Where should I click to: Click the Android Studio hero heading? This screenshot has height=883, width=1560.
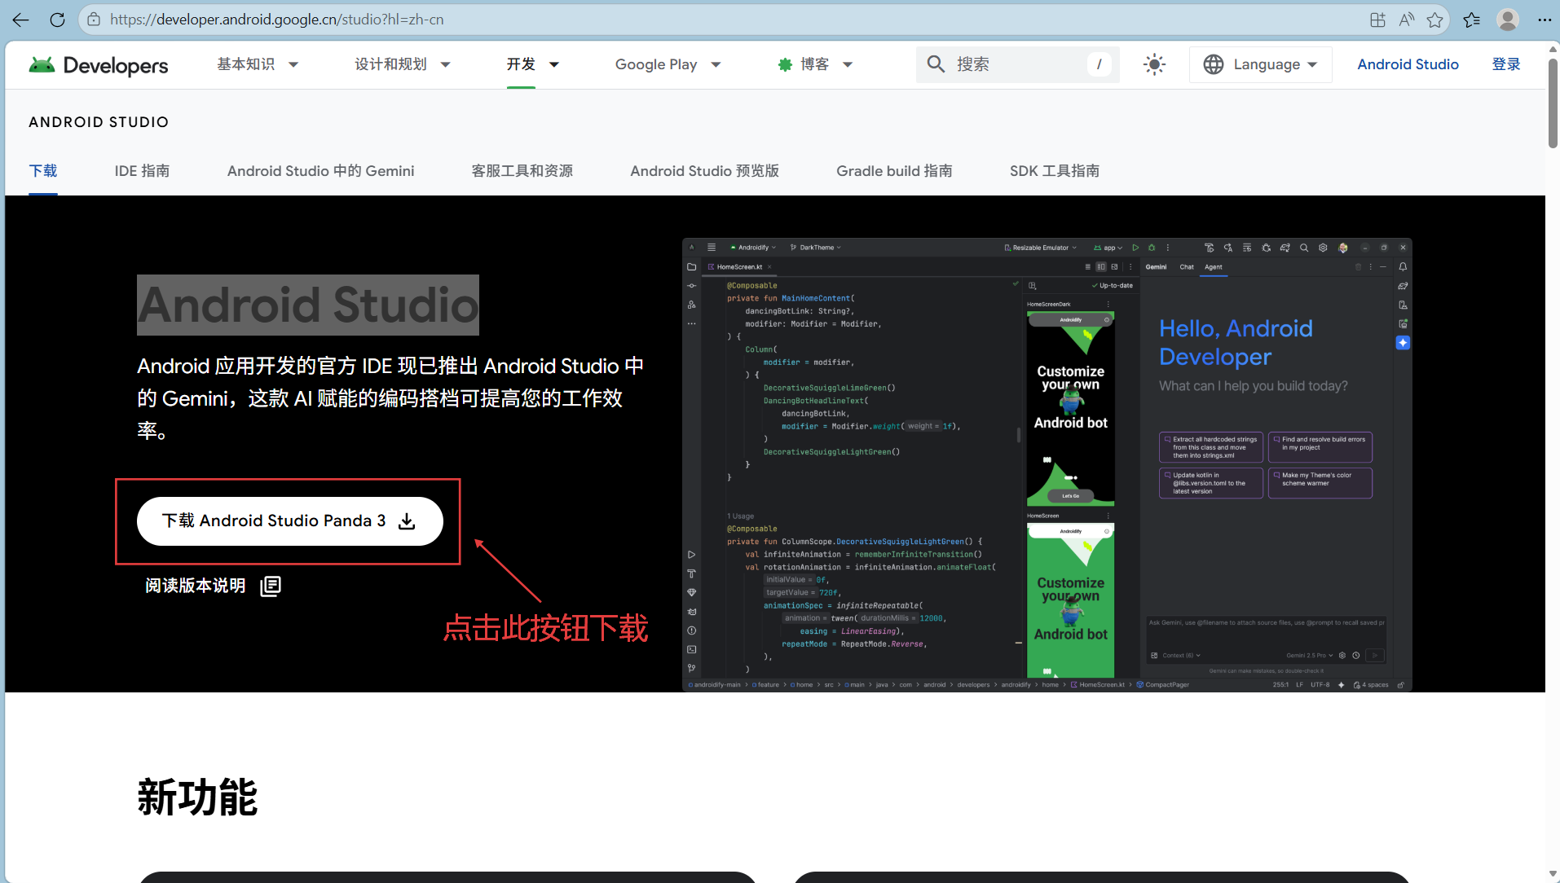[x=308, y=305]
